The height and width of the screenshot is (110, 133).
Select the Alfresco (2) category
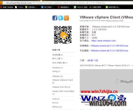click(57, 107)
